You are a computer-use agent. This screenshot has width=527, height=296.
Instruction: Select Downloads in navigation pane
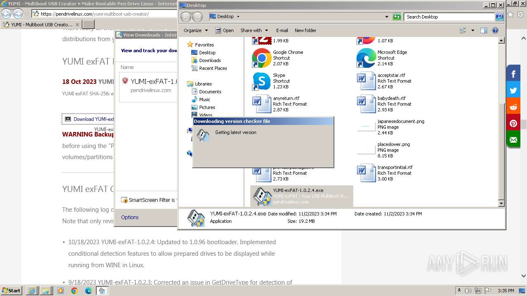[x=210, y=60]
